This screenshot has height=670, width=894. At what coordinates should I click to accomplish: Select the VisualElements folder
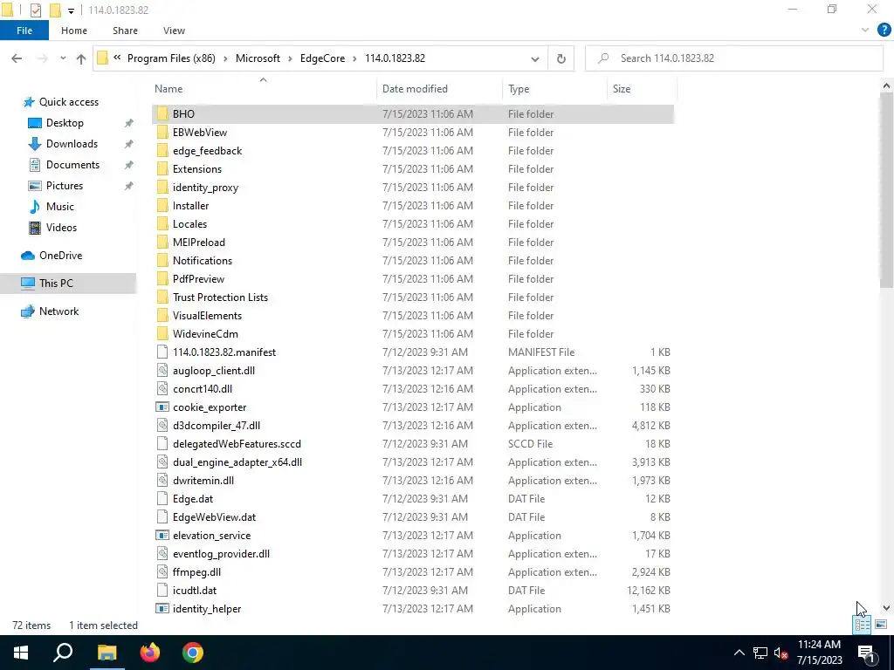point(413,316)
